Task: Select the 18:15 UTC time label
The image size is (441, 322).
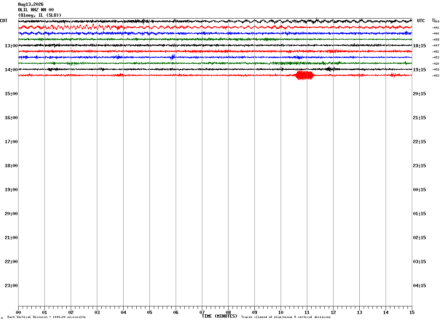Action: coord(419,46)
